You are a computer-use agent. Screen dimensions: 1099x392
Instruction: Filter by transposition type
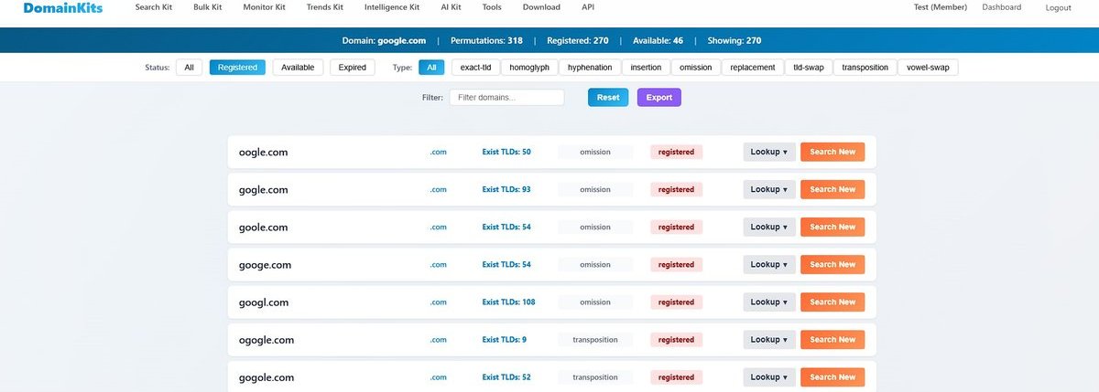pyautogui.click(x=865, y=67)
